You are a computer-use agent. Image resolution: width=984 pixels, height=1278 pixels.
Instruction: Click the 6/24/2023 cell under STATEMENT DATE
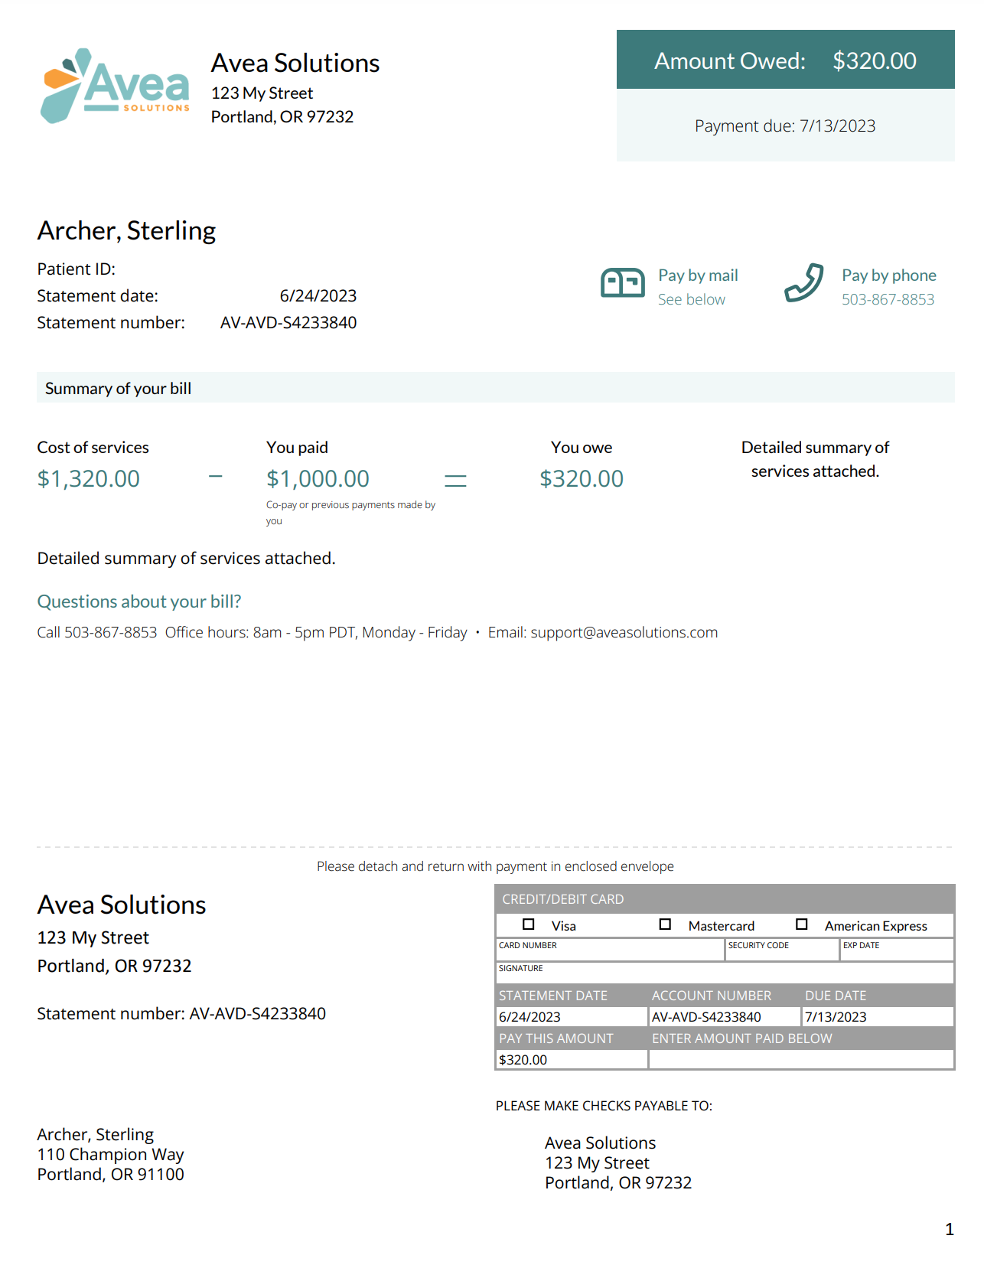(572, 1016)
